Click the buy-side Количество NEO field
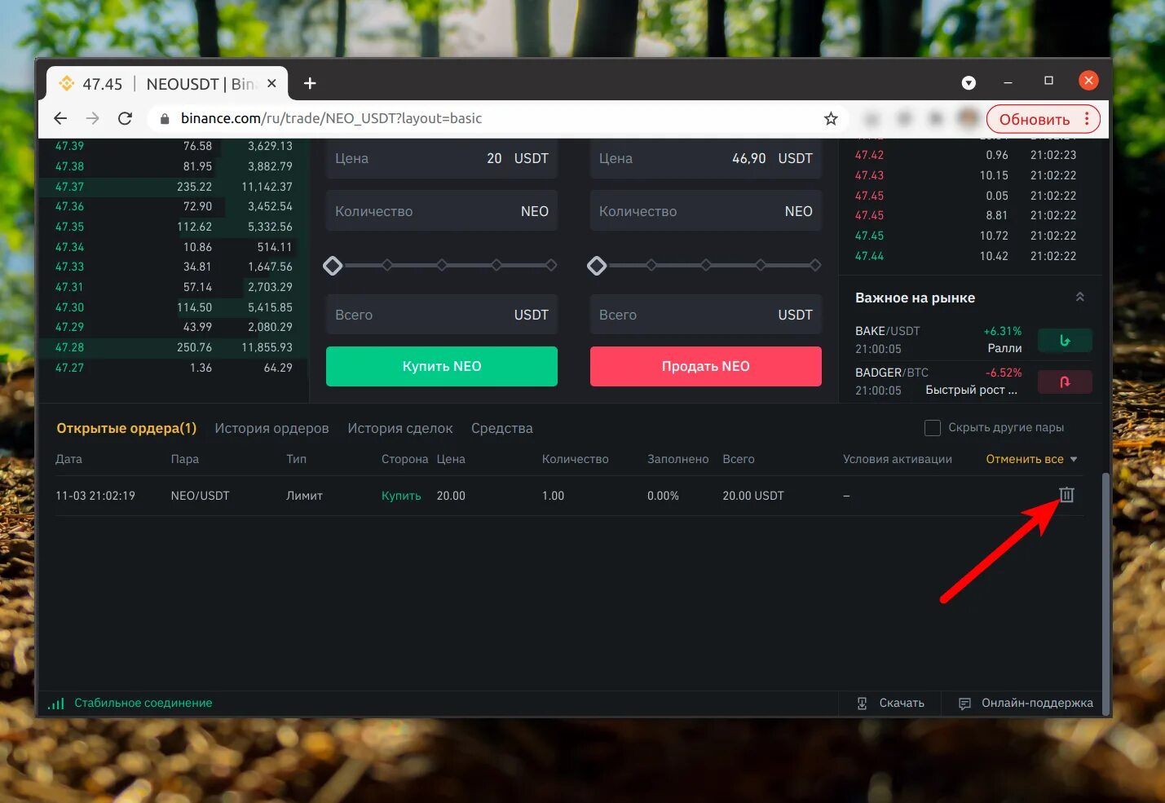 (x=442, y=211)
